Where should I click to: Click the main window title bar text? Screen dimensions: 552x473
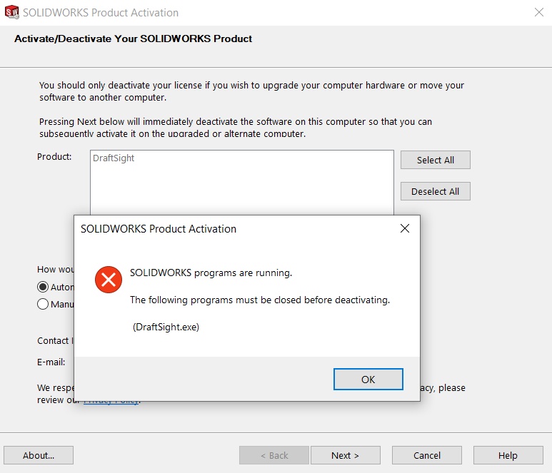(100, 12)
